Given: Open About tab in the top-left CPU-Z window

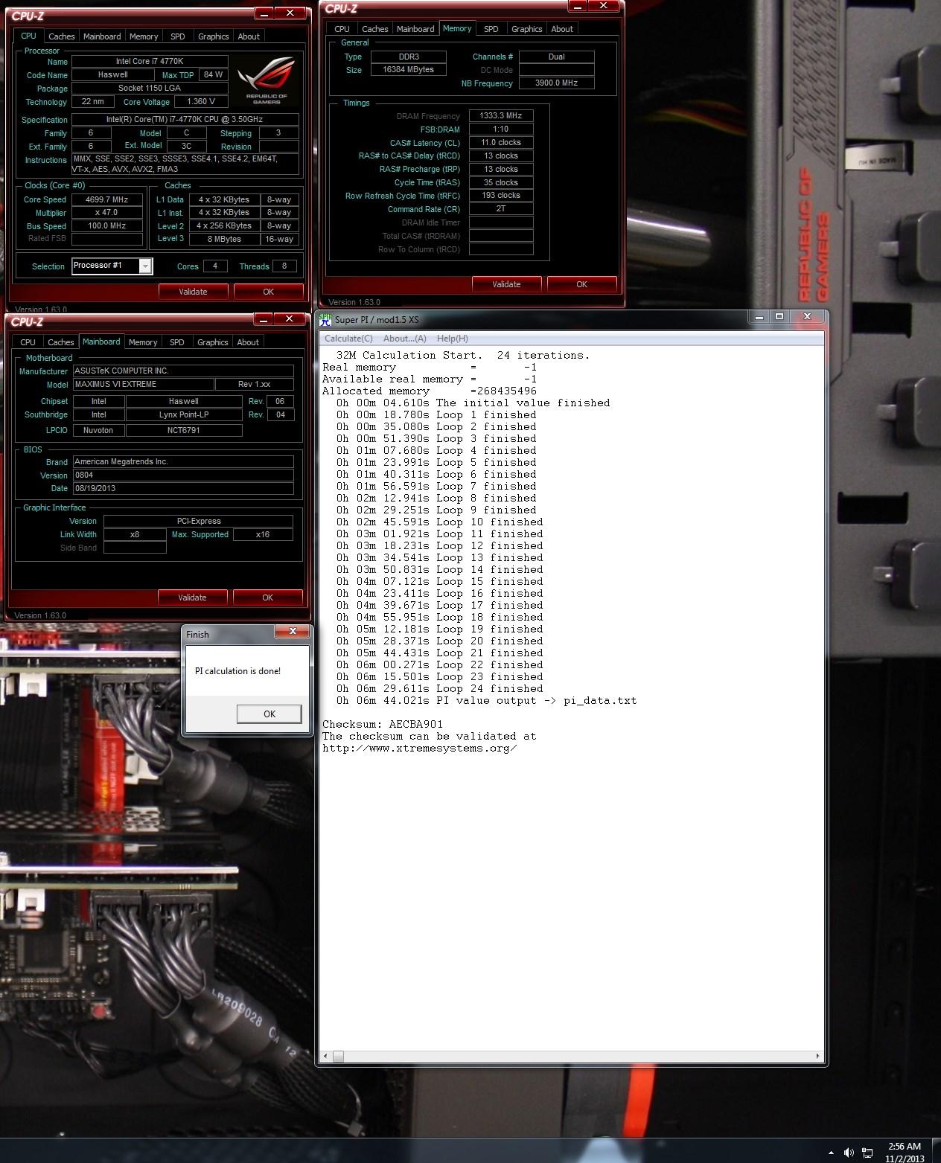Looking at the screenshot, I should coord(249,36).
